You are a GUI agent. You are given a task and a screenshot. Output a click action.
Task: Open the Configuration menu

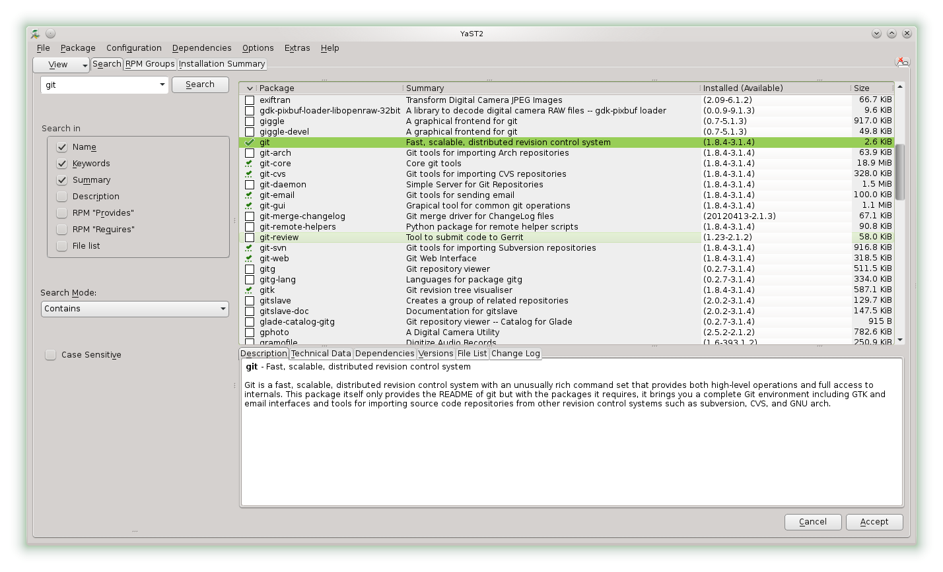(134, 48)
